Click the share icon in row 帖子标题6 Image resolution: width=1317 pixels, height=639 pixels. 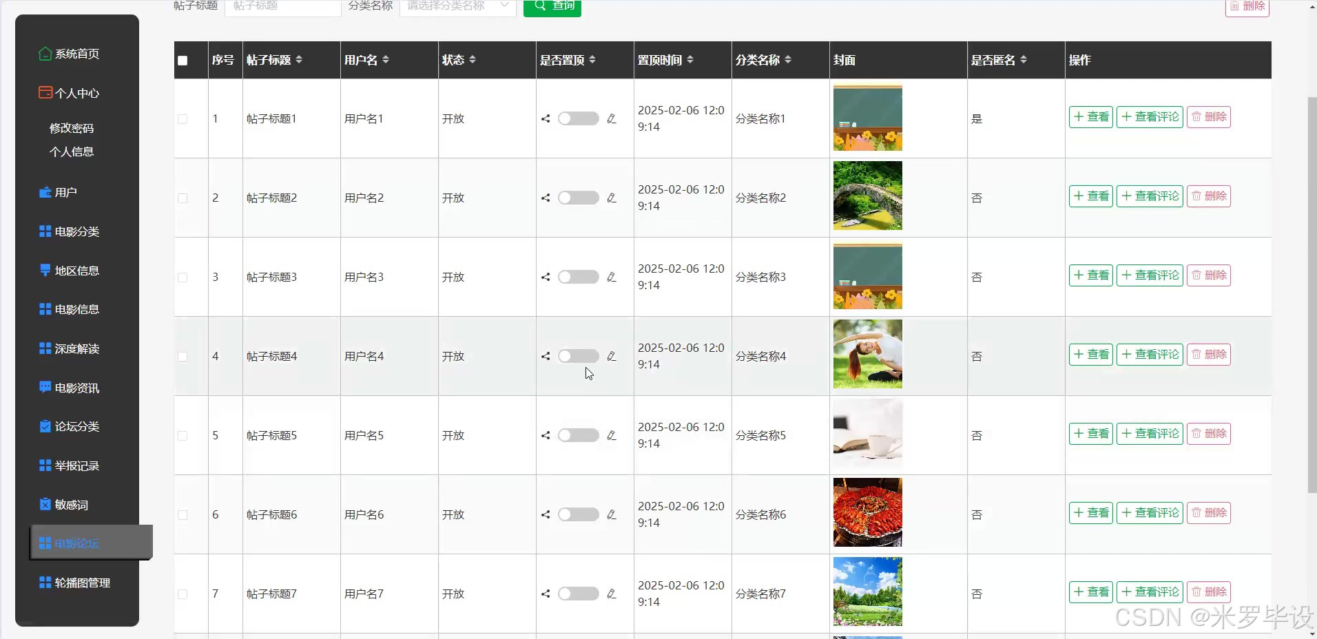click(x=546, y=514)
